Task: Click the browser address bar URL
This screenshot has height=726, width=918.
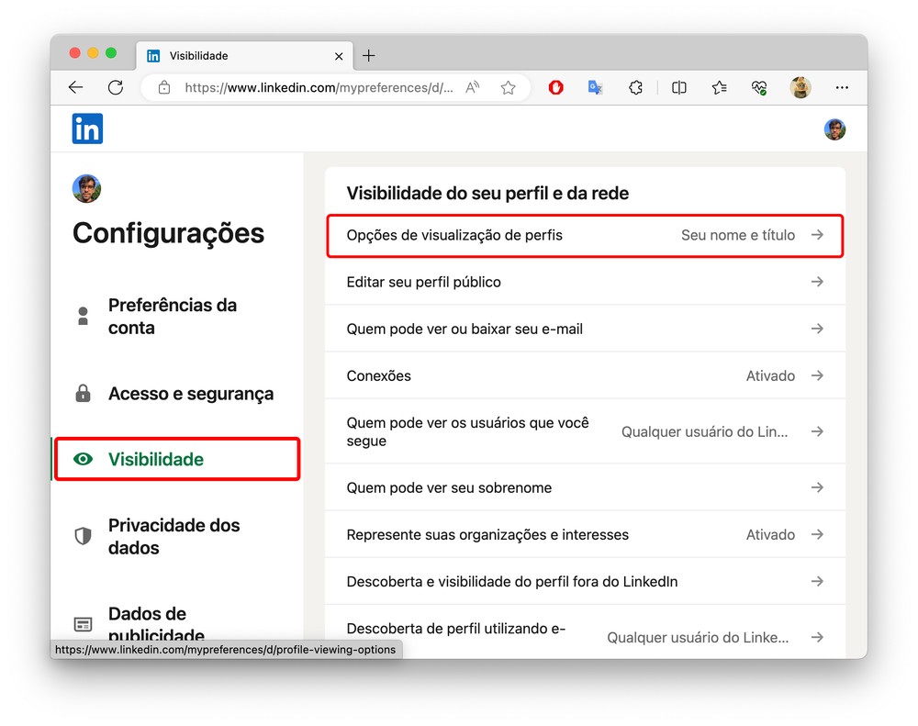Action: click(x=318, y=88)
